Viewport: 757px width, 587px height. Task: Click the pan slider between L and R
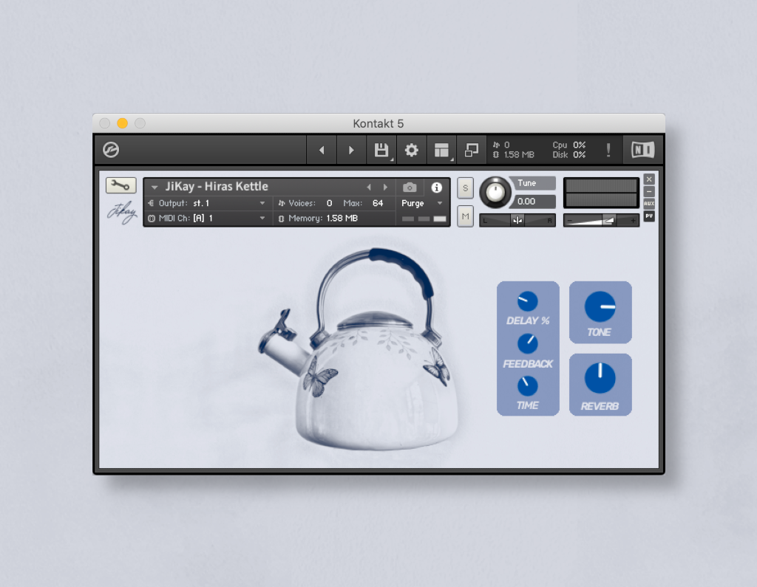point(517,221)
